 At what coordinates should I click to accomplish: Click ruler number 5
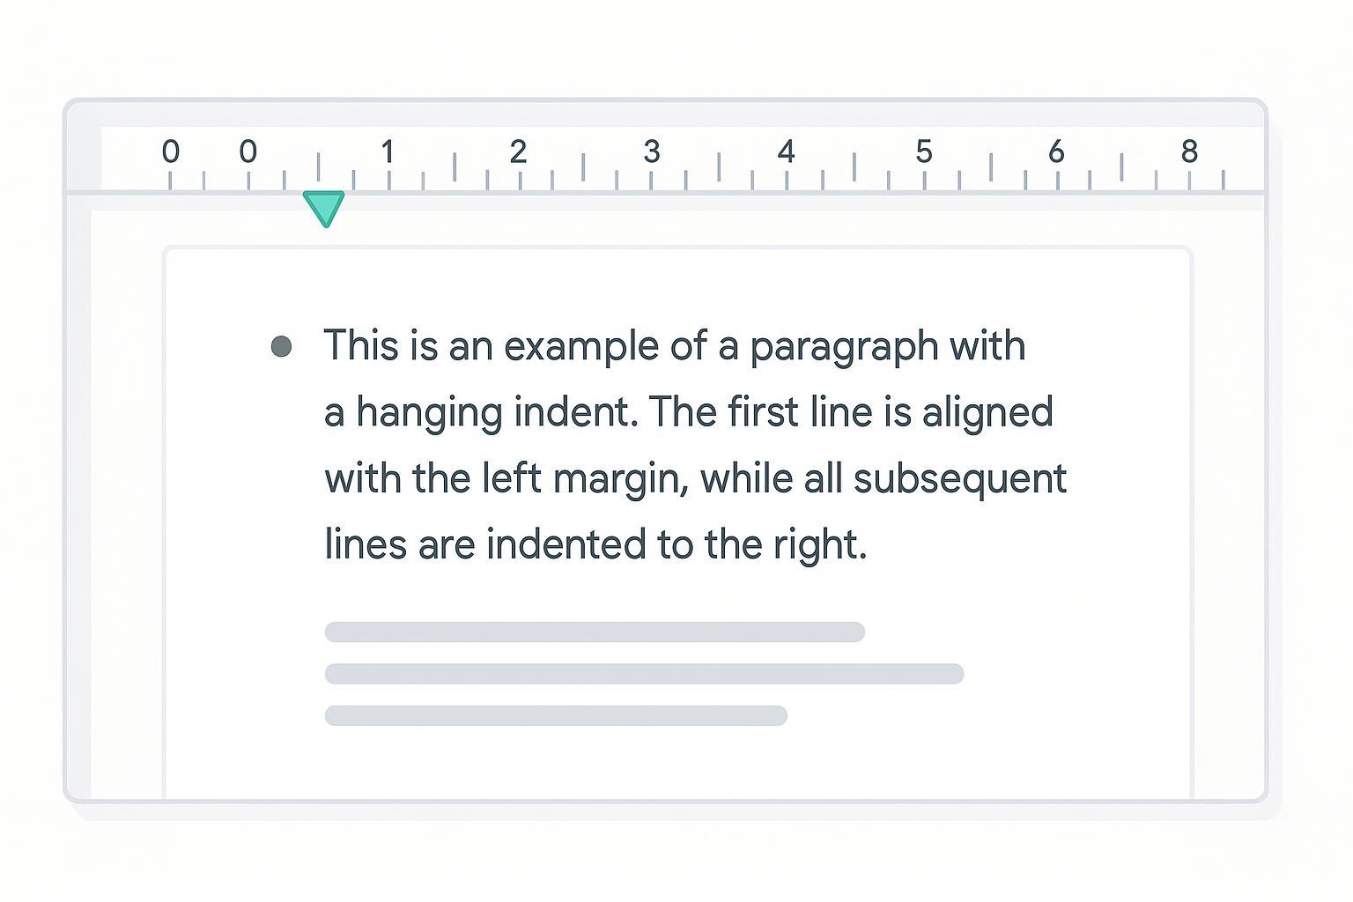pos(923,152)
